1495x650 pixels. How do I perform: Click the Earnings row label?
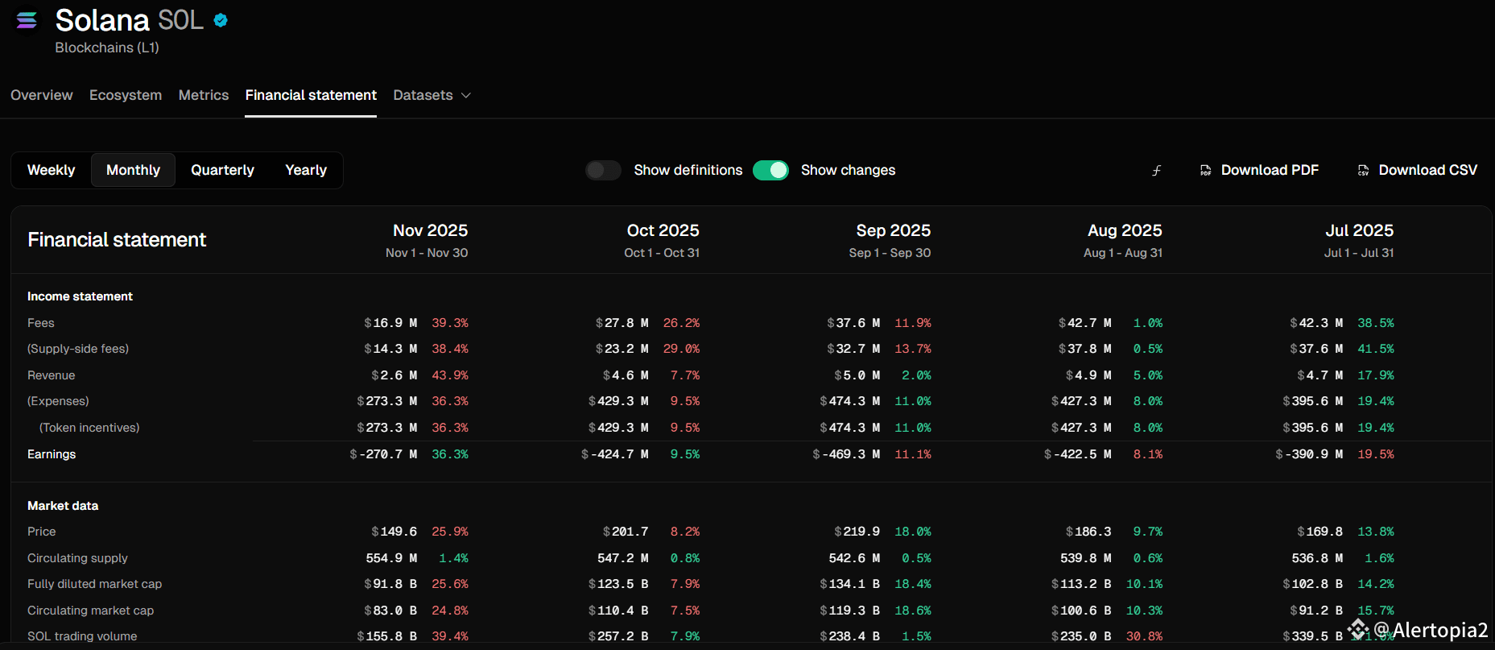tap(52, 454)
